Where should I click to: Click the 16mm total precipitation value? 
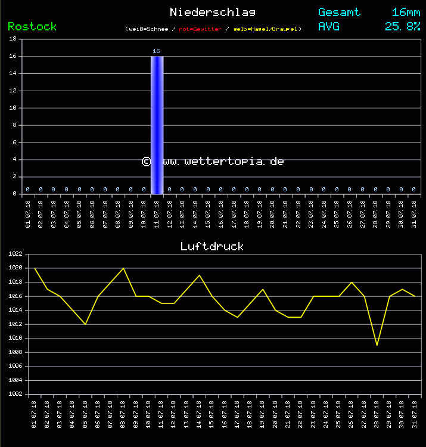tap(406, 13)
